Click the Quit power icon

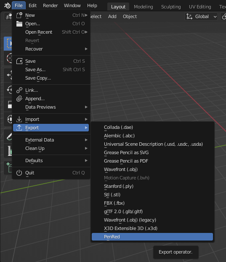click(19, 173)
